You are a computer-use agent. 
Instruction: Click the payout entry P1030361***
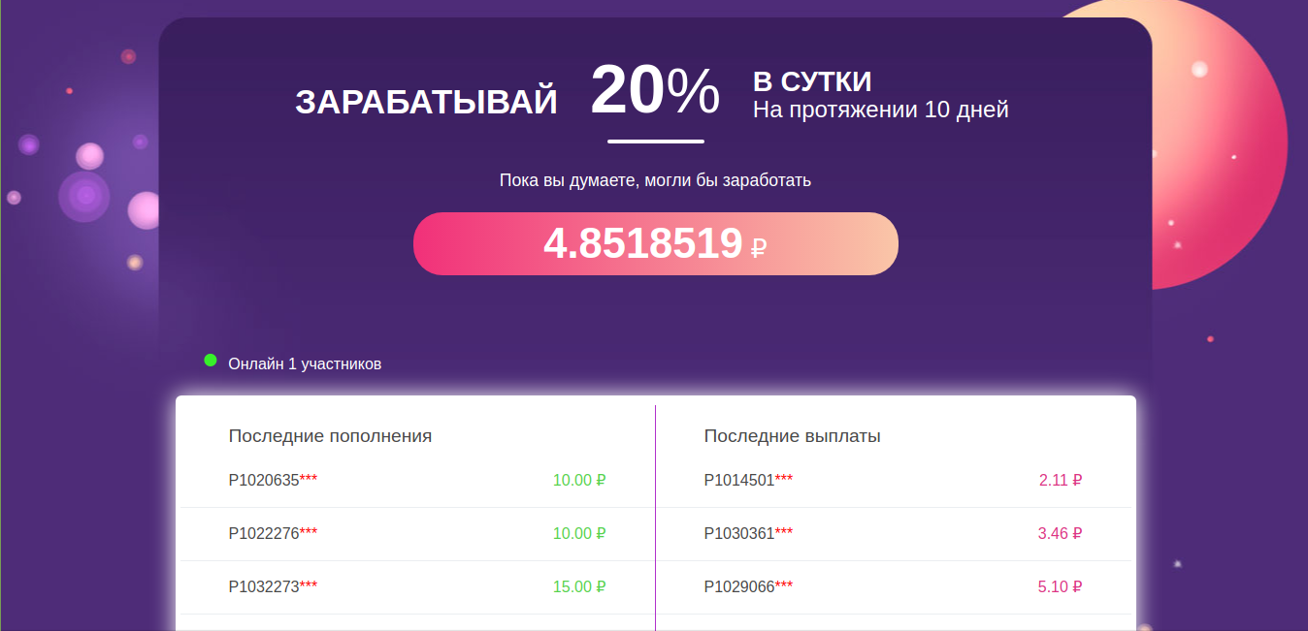point(748,533)
